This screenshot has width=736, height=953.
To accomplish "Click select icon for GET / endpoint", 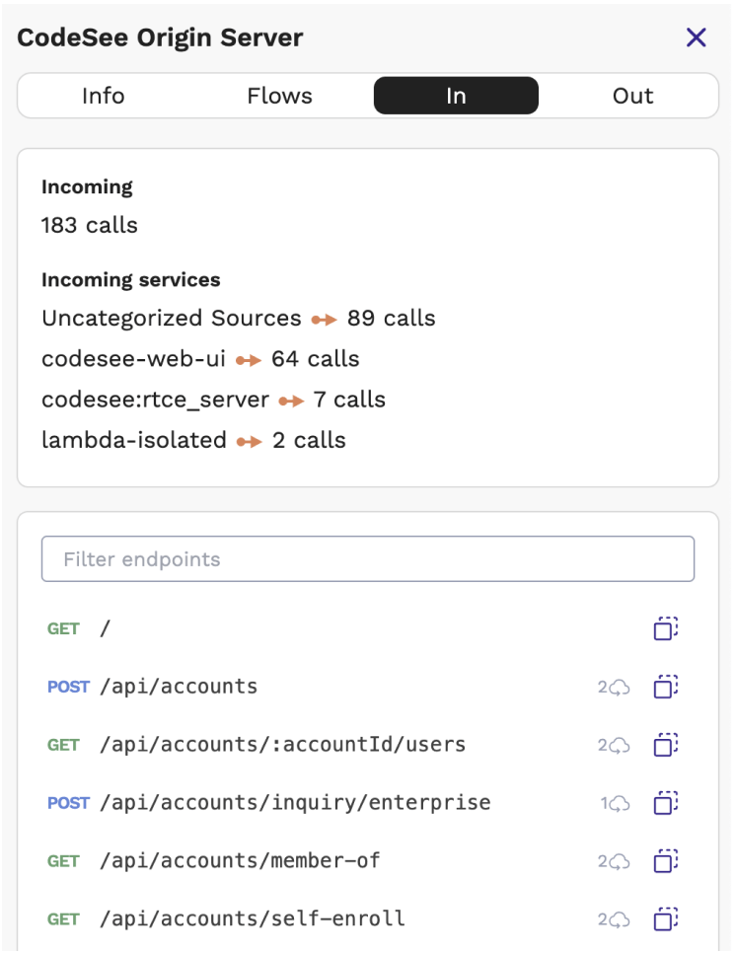I will tap(666, 628).
